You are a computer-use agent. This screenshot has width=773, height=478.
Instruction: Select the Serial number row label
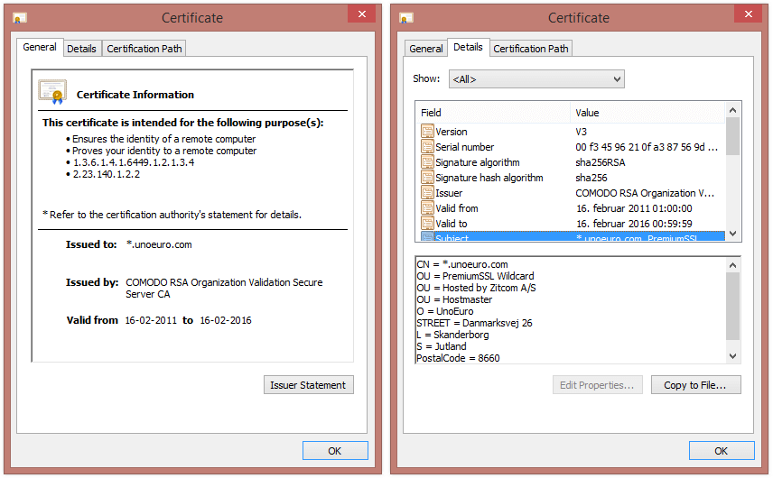pyautogui.click(x=464, y=147)
